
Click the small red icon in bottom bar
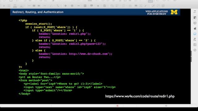click(x=117, y=106)
